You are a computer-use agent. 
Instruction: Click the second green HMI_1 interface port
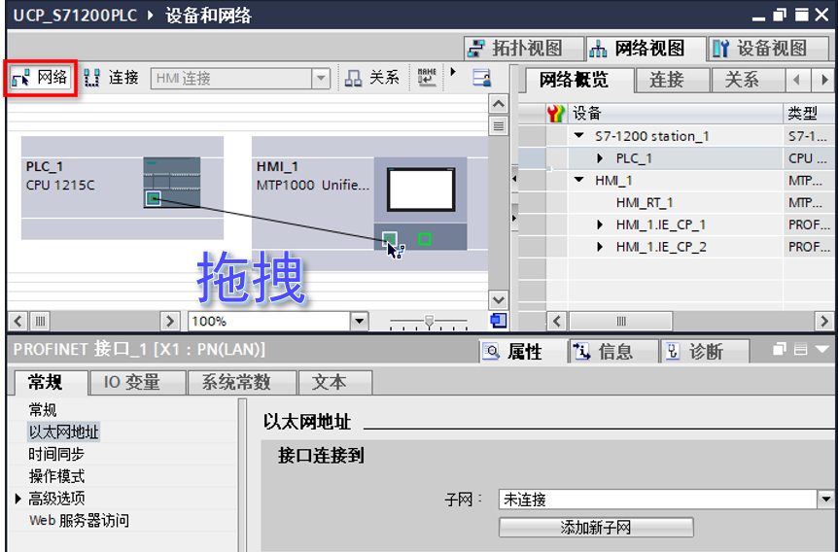point(424,239)
